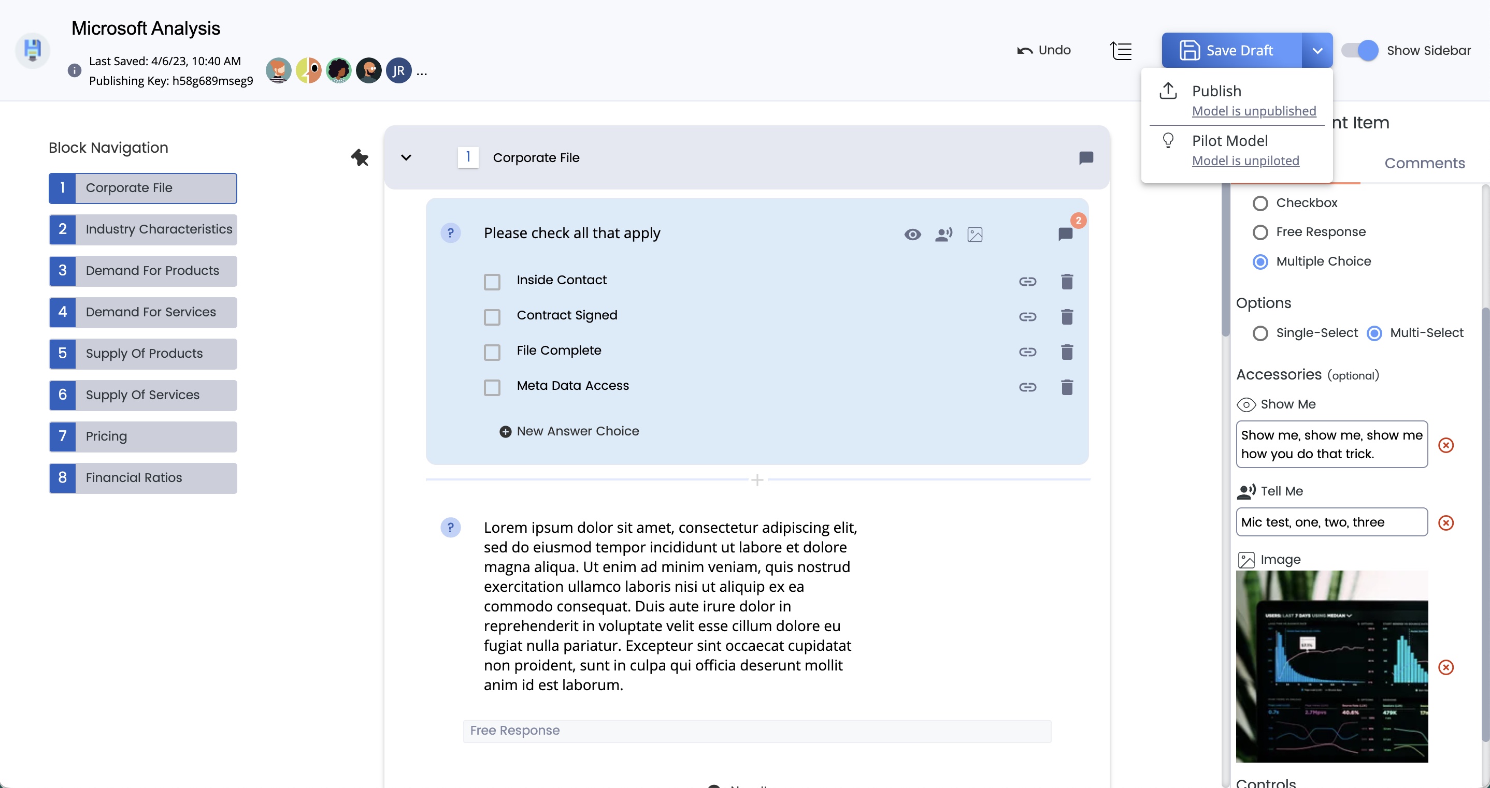Viewport: 1490px width, 788px height.
Task: Go to Demand For Services block
Action: (x=143, y=312)
